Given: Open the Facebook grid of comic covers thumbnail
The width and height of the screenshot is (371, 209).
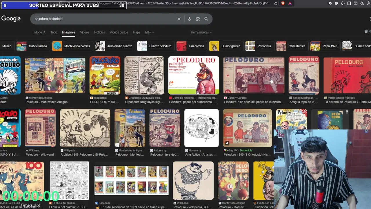Looking at the screenshot, I should (x=131, y=181).
